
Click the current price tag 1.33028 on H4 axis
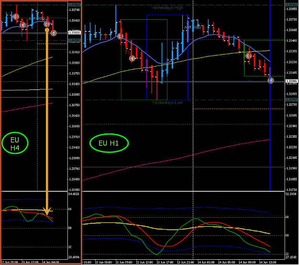coord(74,33)
